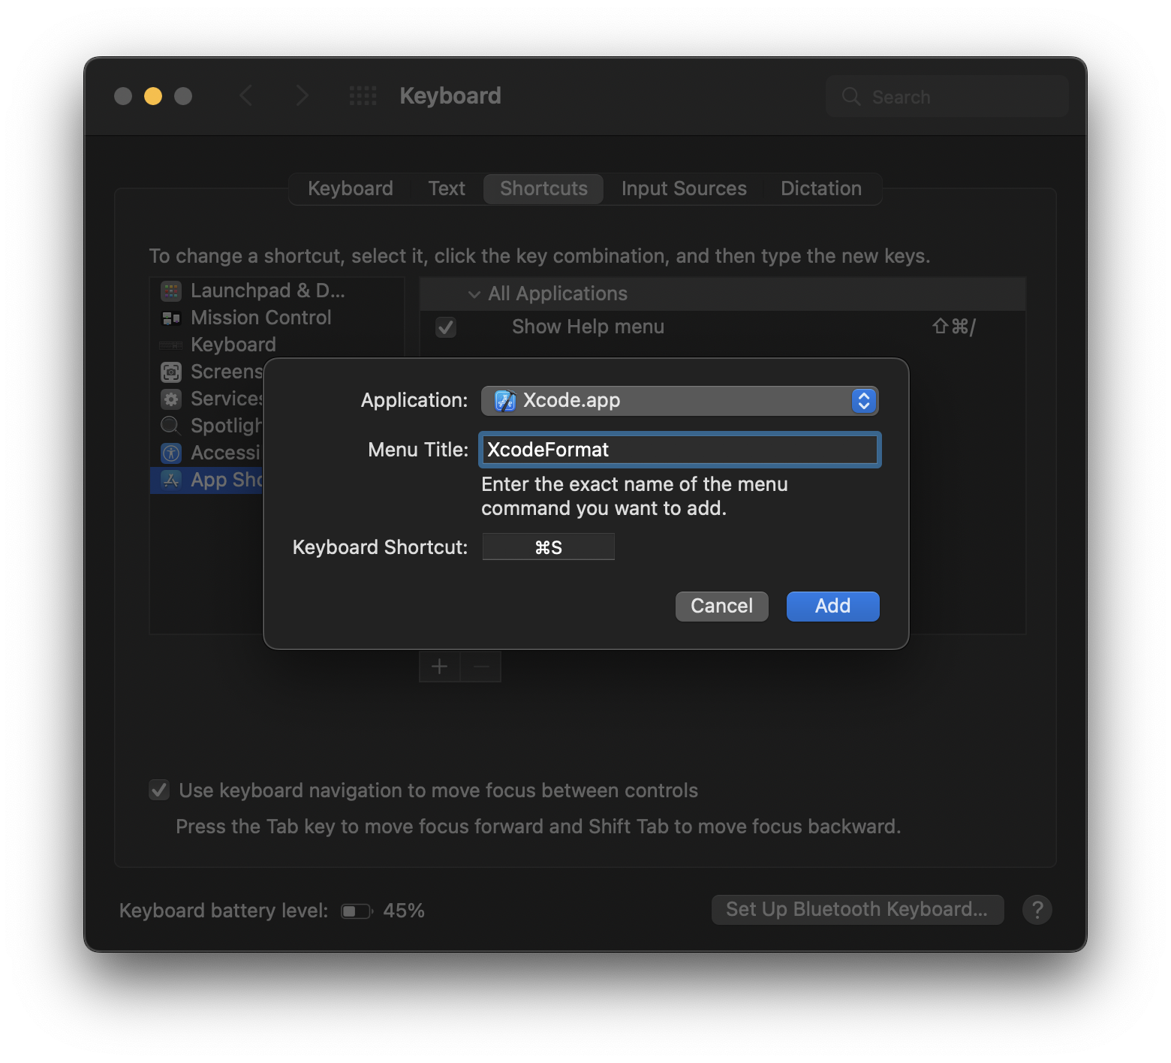This screenshot has width=1171, height=1063.
Task: Add a shortcut with the plus button
Action: [x=440, y=667]
